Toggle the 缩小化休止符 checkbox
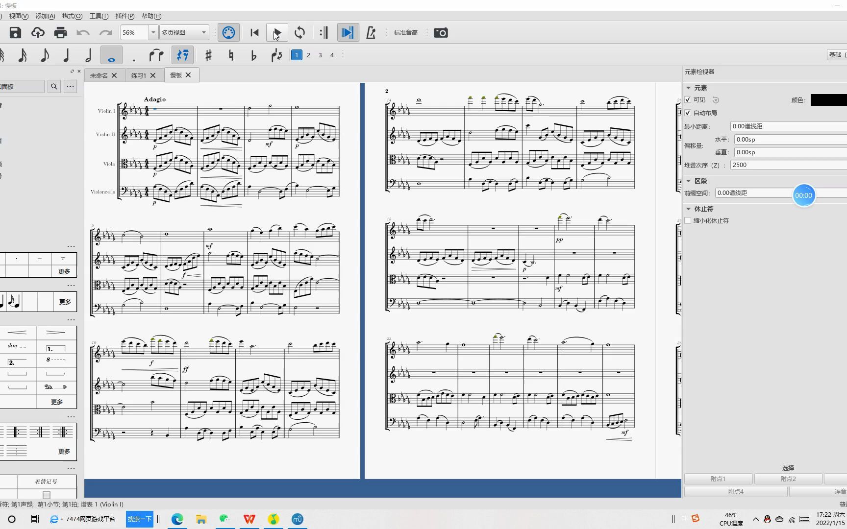 click(688, 221)
